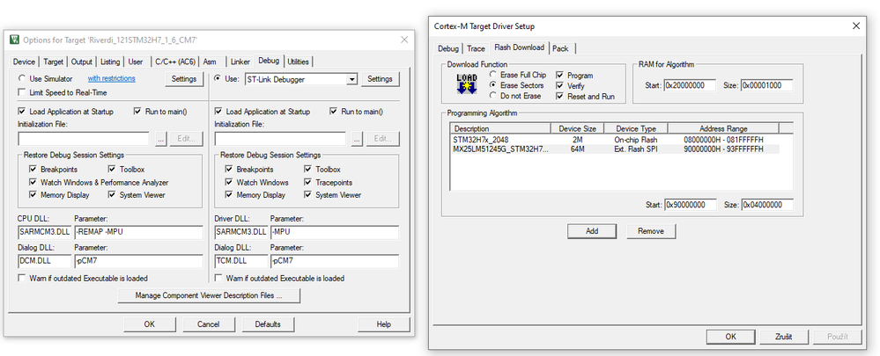Click the Zrušit button

coord(783,337)
